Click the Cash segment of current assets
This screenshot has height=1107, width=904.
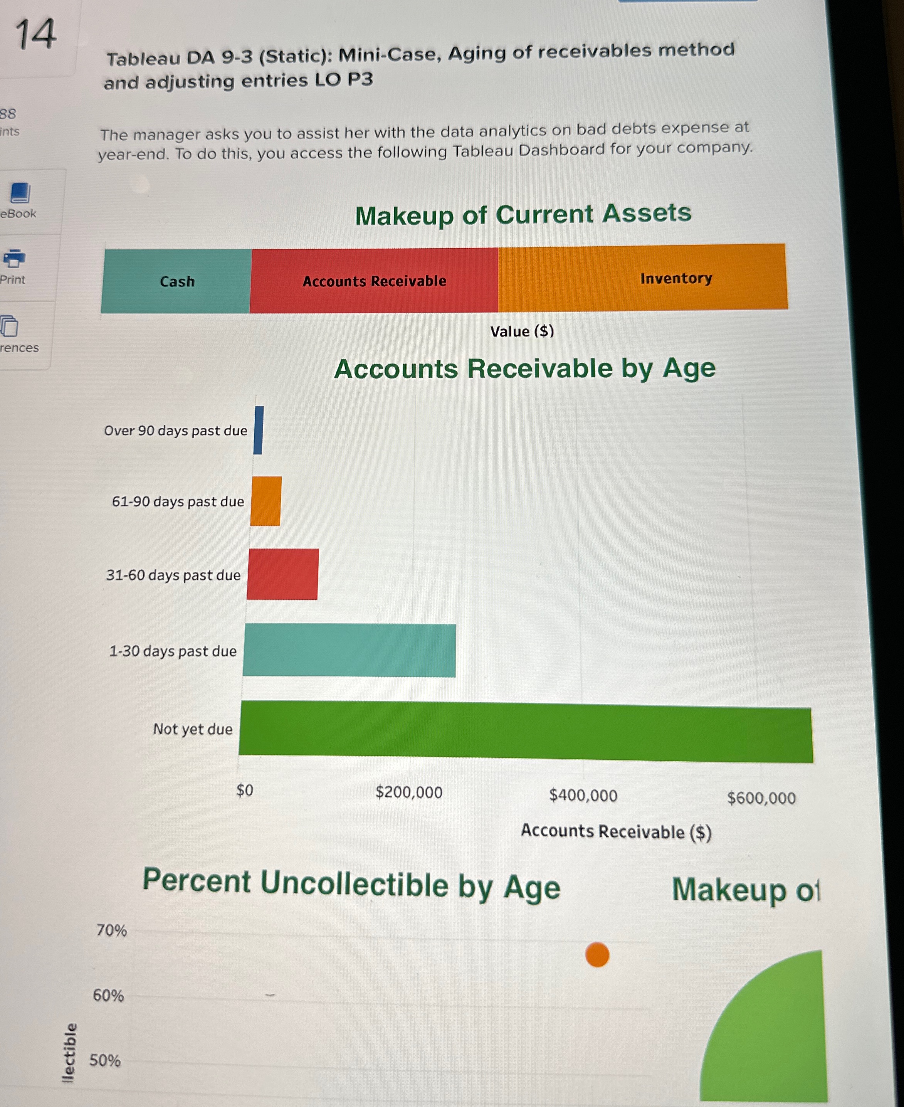tap(176, 281)
